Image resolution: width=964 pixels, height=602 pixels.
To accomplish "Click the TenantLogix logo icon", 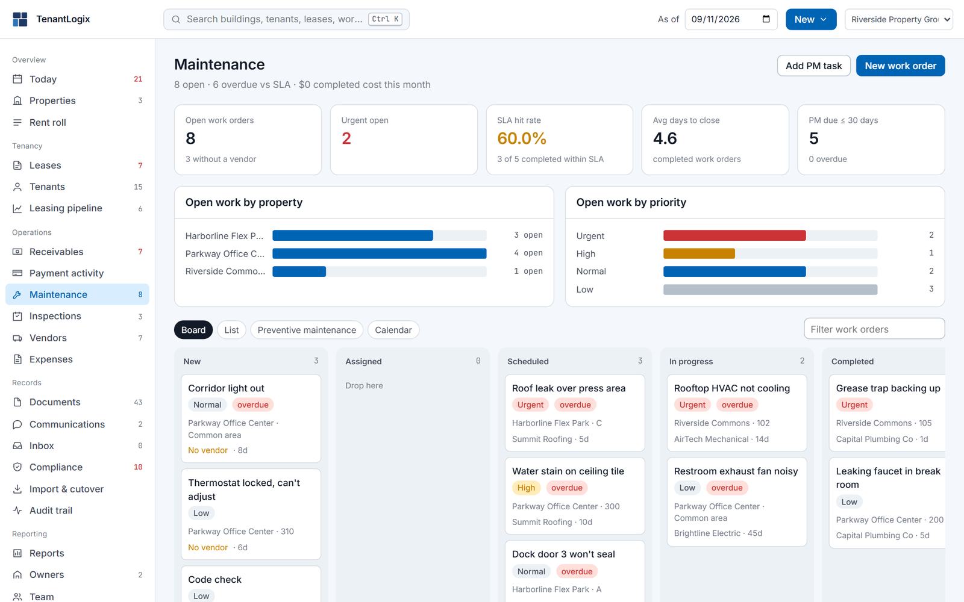I will [20, 19].
